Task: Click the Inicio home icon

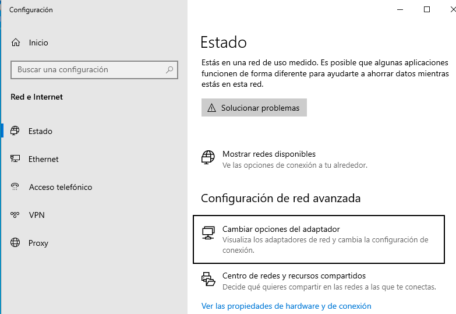Action: point(16,43)
